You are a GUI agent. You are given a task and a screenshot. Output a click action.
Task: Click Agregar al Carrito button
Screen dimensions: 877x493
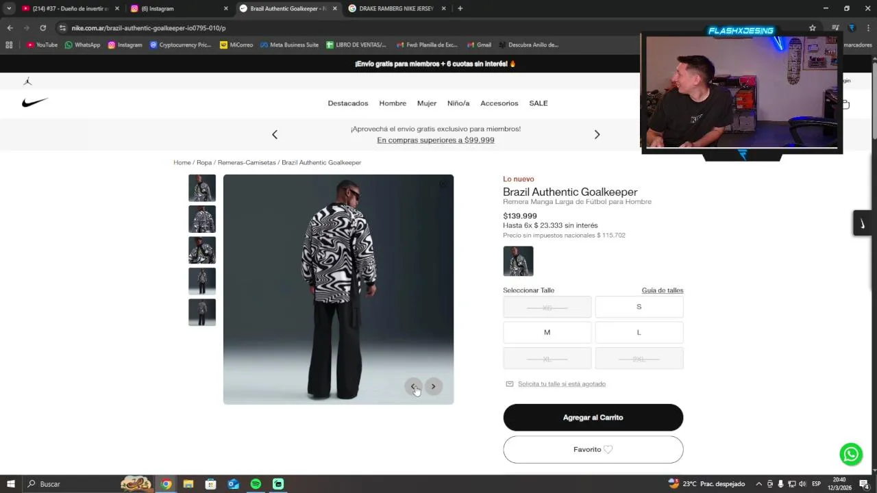593,418
